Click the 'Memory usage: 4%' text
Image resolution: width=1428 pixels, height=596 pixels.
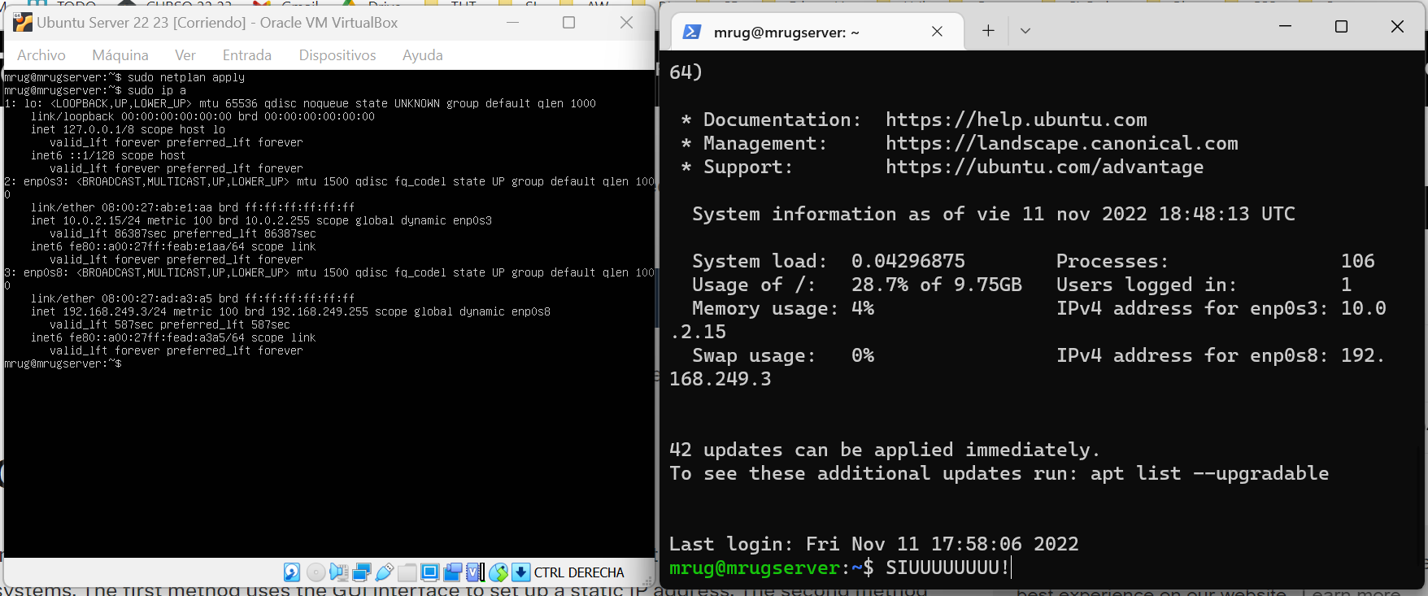(x=783, y=308)
